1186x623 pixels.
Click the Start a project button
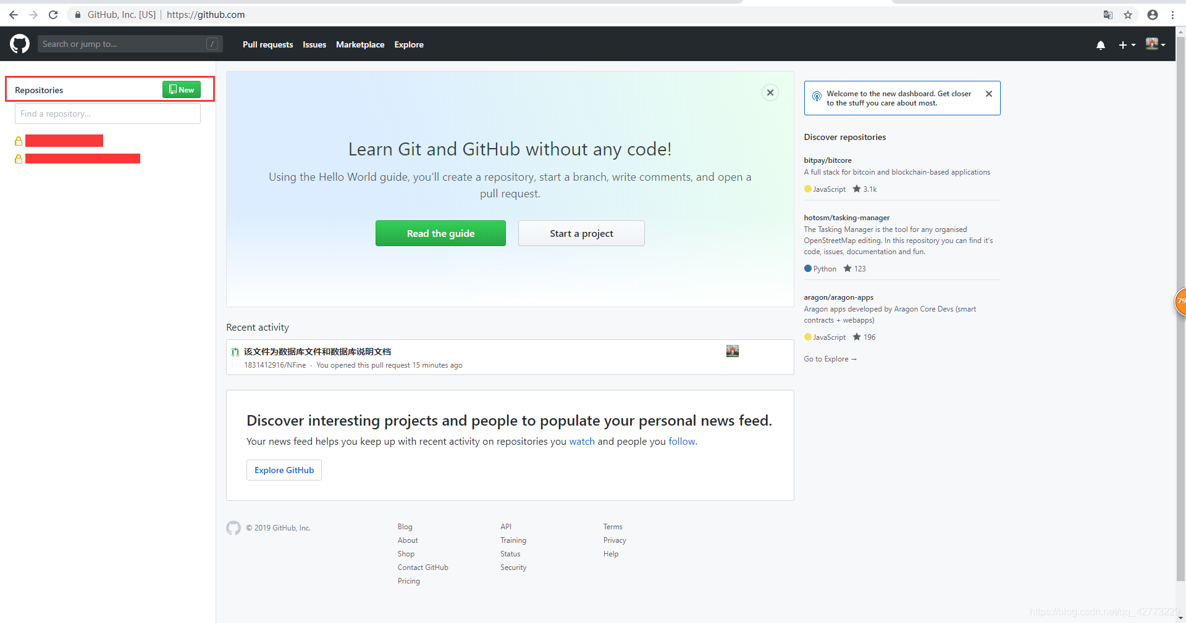[581, 233]
